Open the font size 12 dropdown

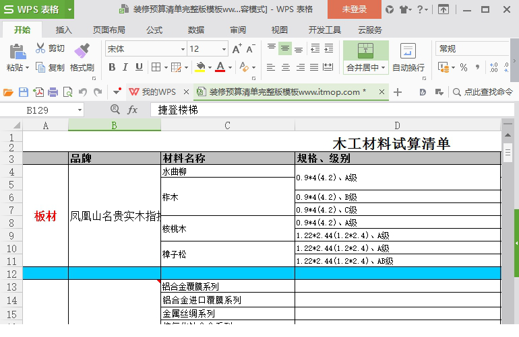(224, 49)
